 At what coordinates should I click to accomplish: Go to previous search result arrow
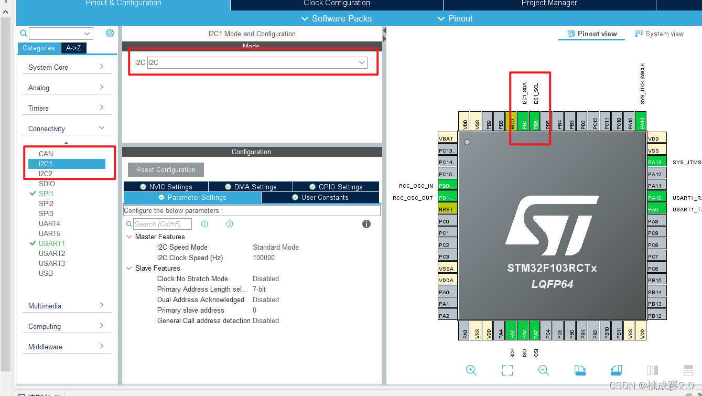204,224
